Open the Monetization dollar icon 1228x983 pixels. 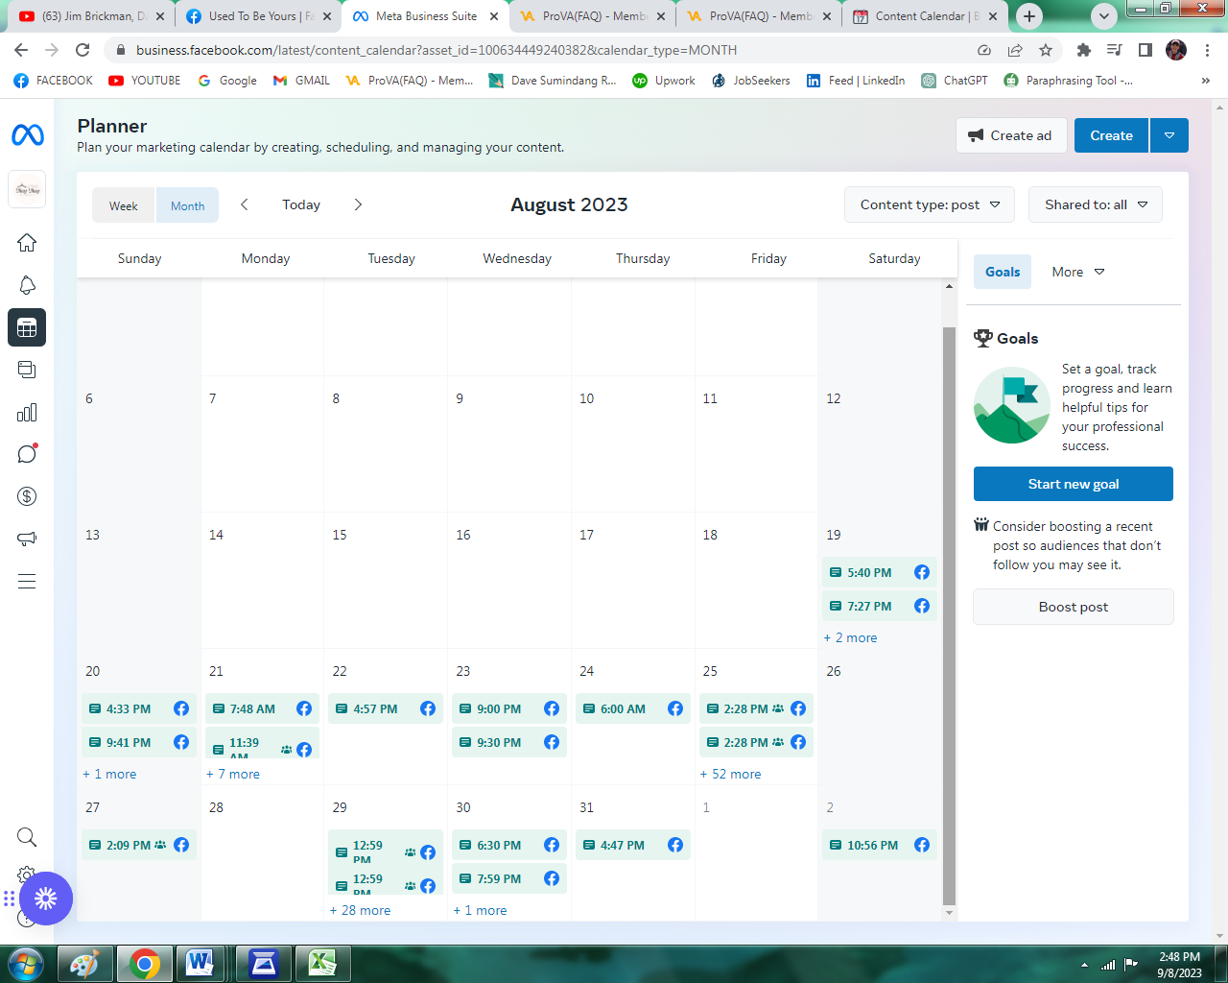pyautogui.click(x=27, y=496)
